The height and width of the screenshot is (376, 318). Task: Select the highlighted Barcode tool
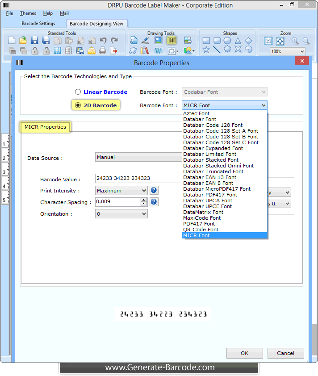click(171, 40)
